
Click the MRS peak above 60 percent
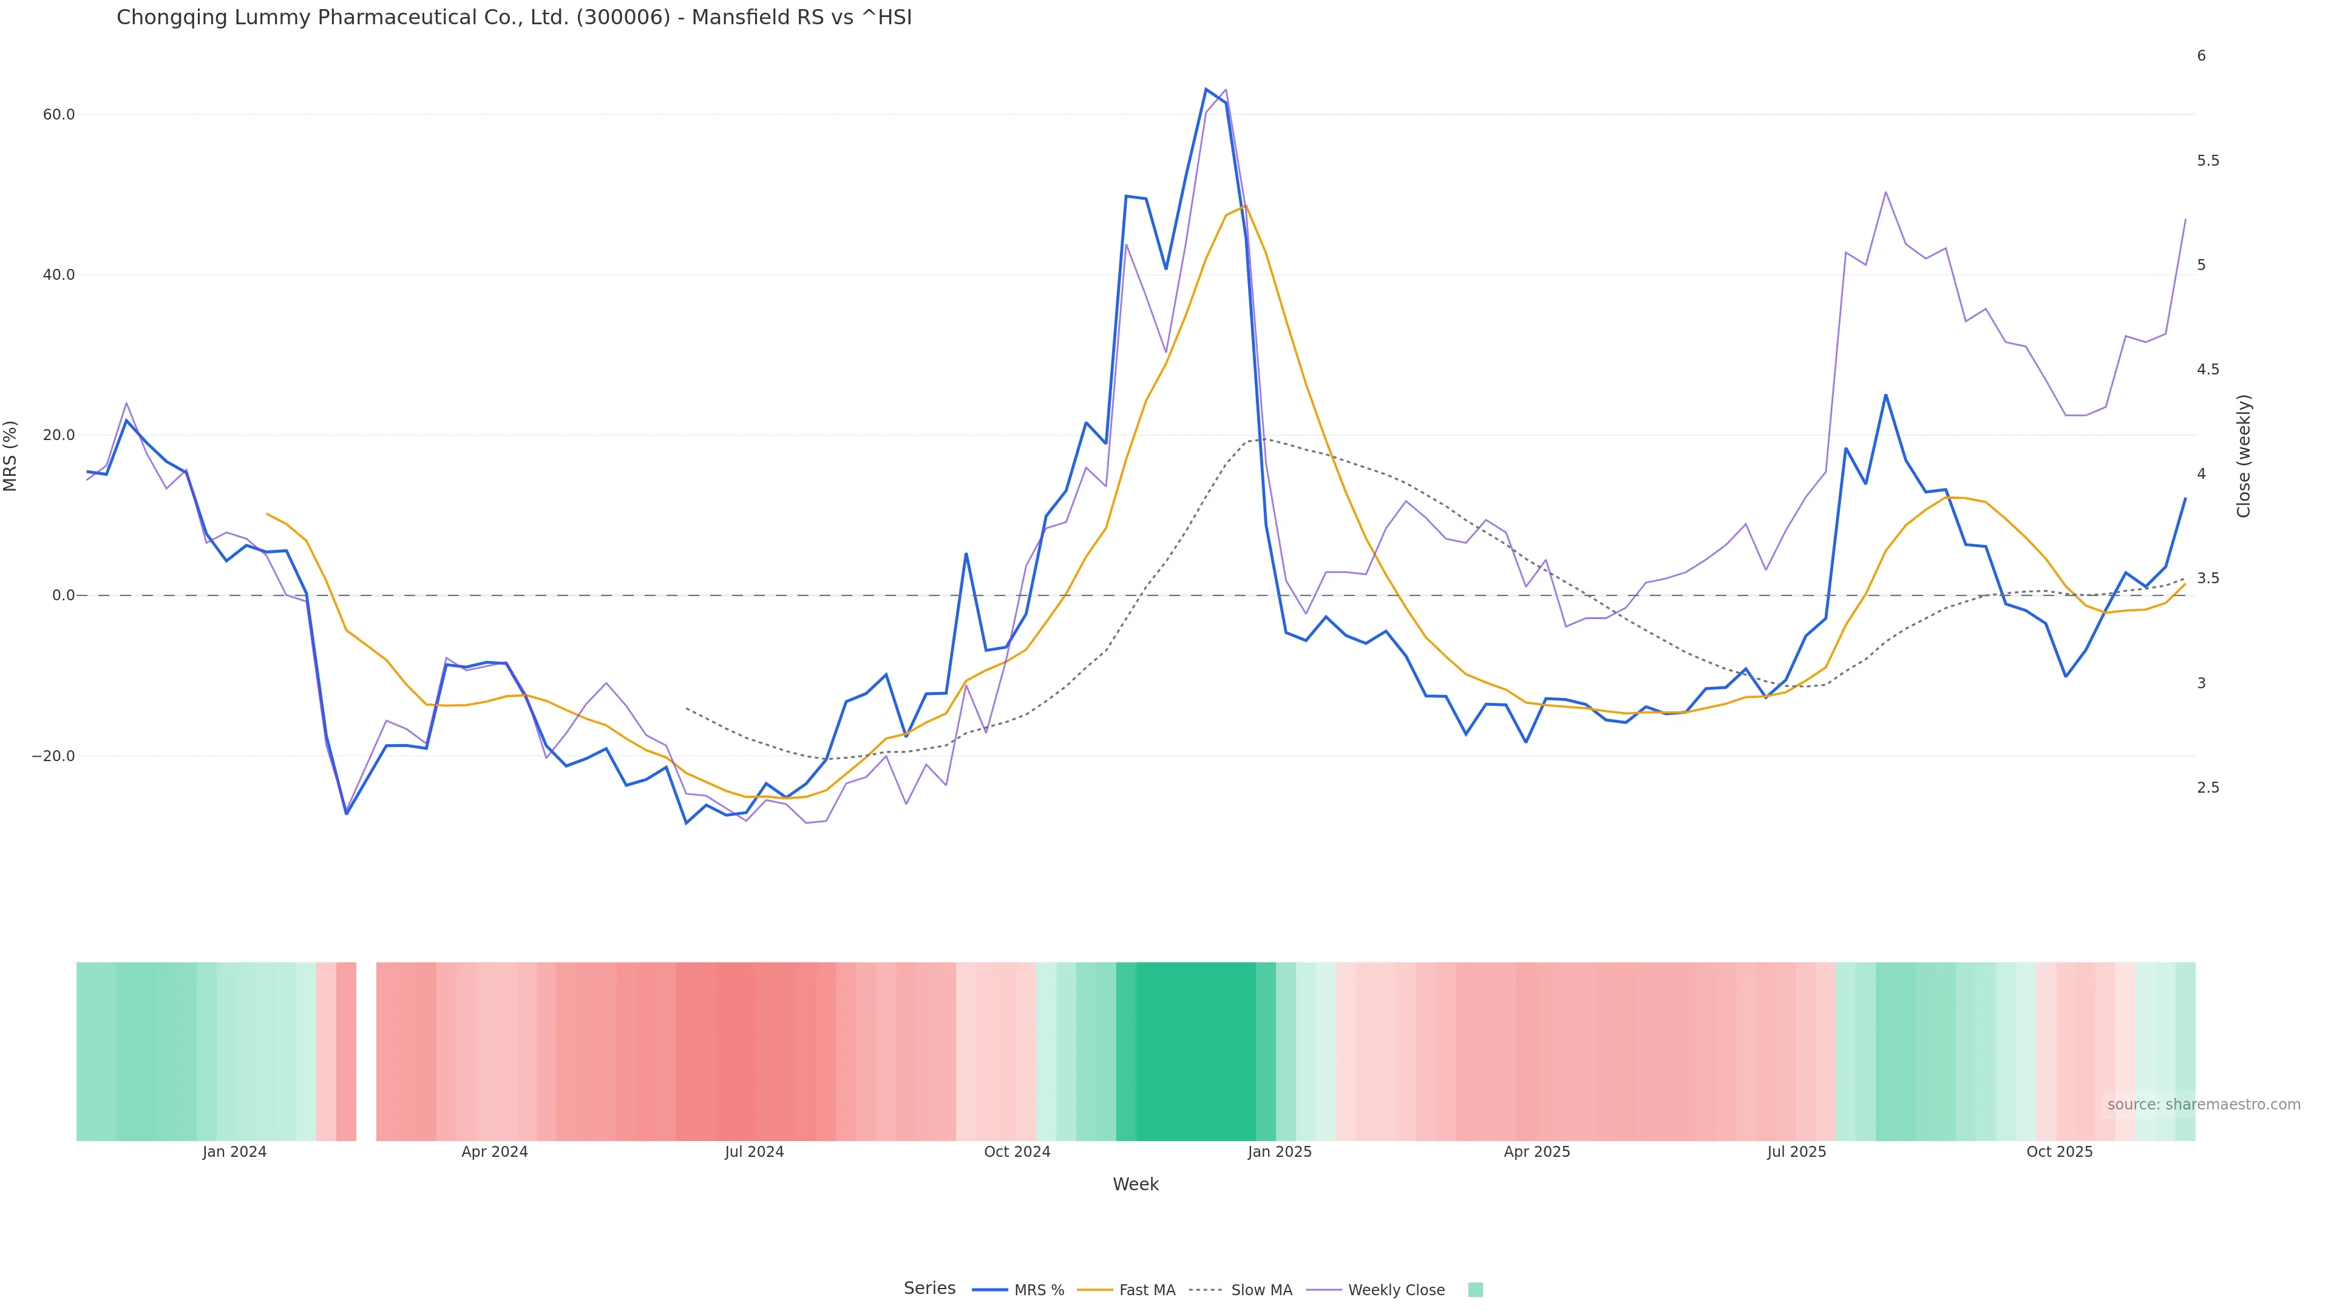1206,90
